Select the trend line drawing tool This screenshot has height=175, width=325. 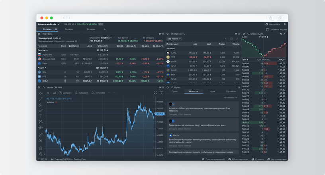tap(41, 99)
